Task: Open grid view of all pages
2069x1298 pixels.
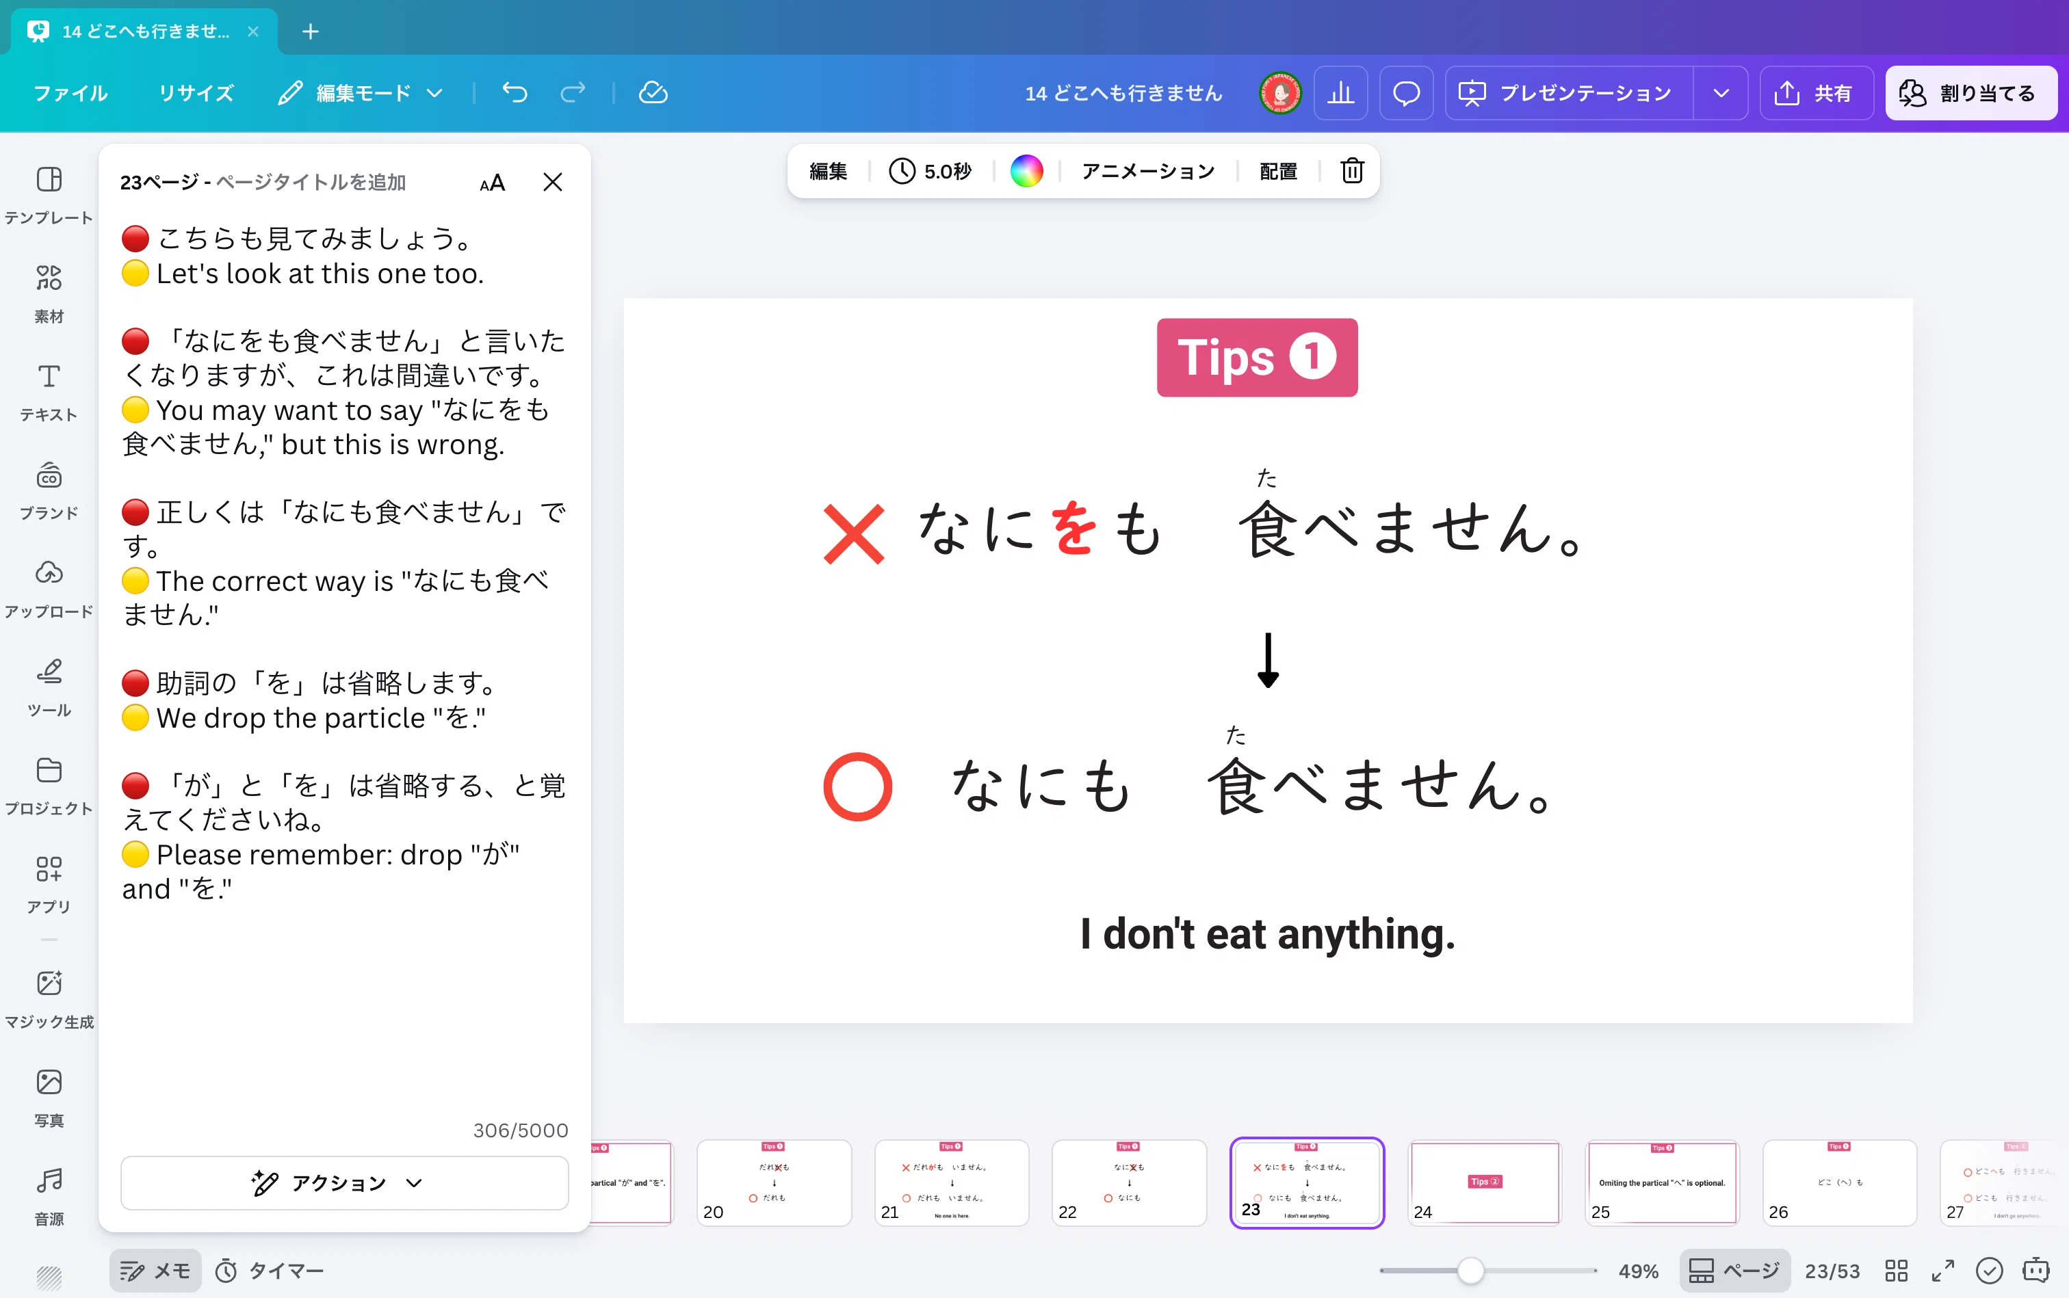Action: coord(1897,1271)
